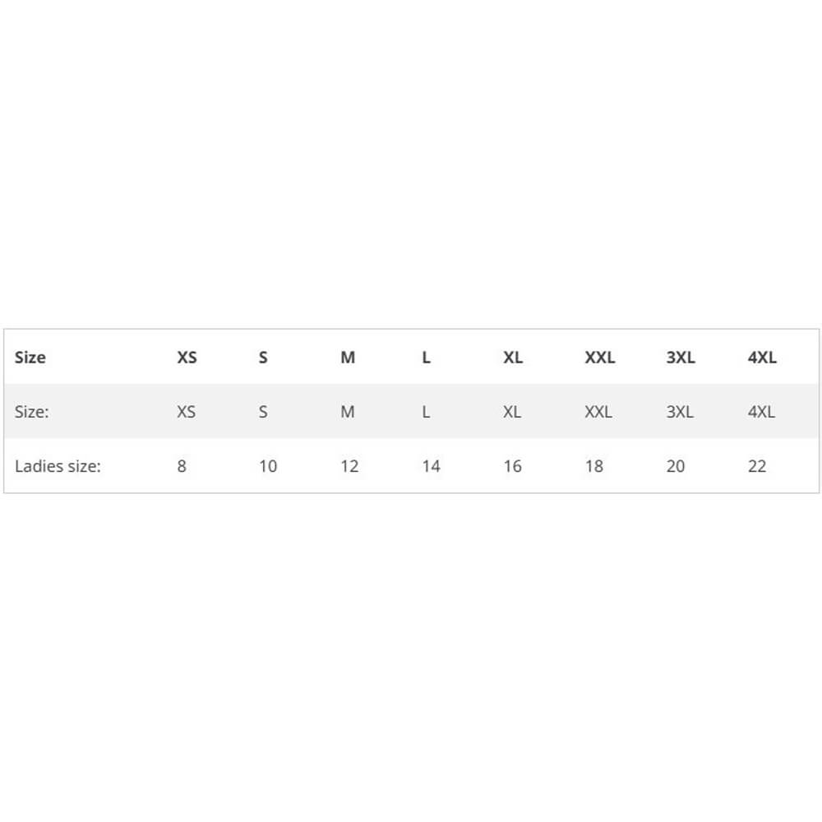This screenshot has height=822, width=822.
Task: Select the bold 3XL column header
Action: 681,358
